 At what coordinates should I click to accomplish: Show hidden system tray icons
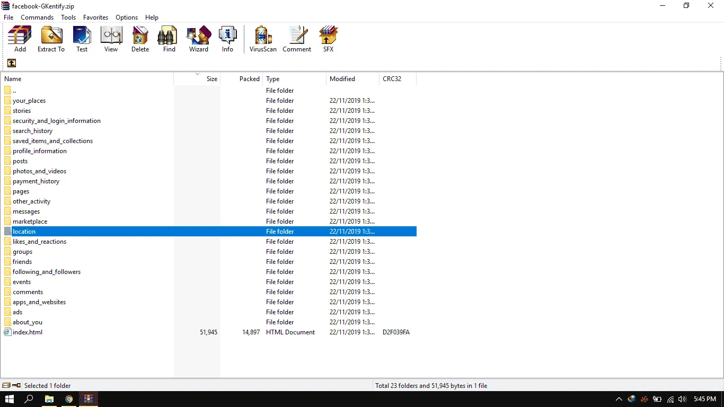click(x=619, y=399)
